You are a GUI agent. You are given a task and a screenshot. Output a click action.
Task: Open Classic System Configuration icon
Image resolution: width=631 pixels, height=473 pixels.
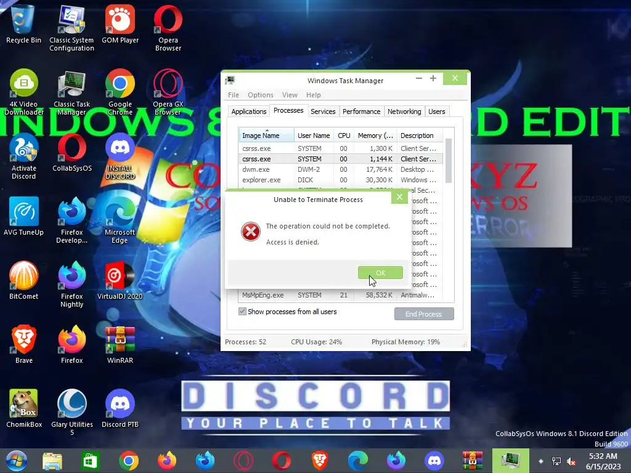[71, 28]
